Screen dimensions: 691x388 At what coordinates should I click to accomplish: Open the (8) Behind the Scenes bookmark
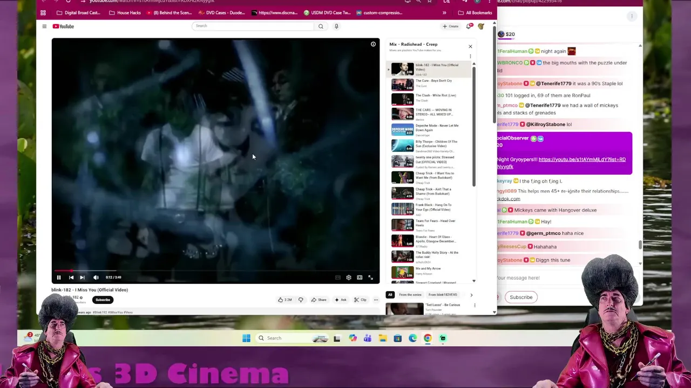tap(170, 12)
